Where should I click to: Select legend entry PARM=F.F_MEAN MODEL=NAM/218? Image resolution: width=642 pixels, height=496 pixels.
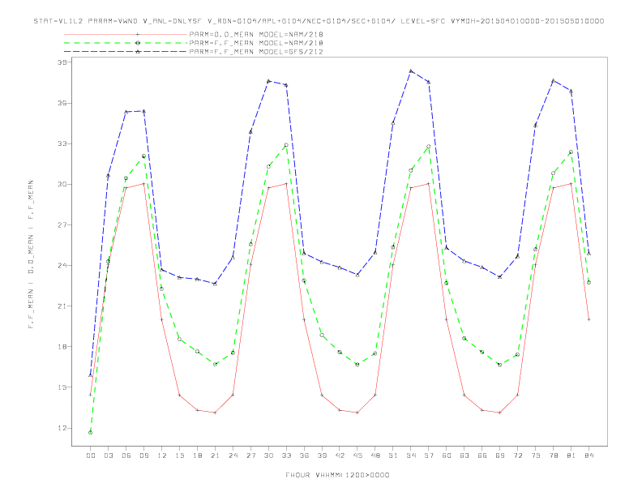(x=256, y=43)
